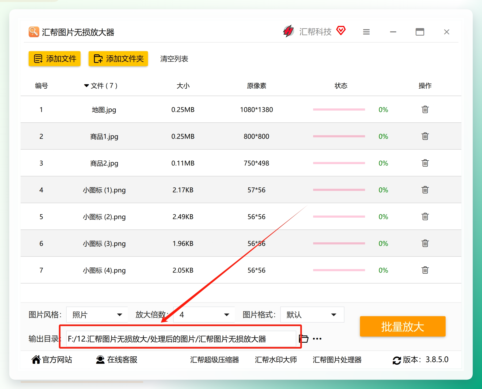The height and width of the screenshot is (389, 482).
Task: Browse output directory with three-dots button
Action: [x=317, y=339]
